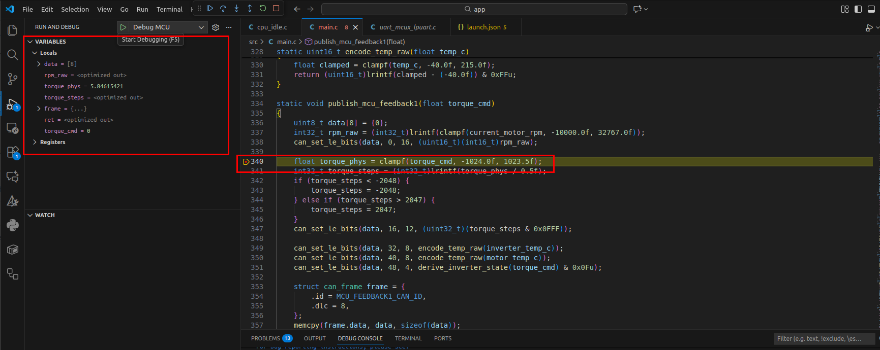Viewport: 880px width, 350px height.
Task: Open the Chat view in the activity bar
Action: pos(13,177)
